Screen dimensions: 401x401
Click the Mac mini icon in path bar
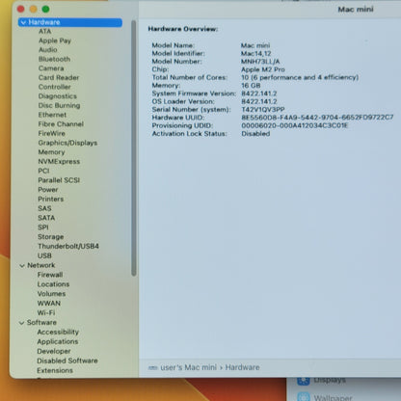pos(152,367)
